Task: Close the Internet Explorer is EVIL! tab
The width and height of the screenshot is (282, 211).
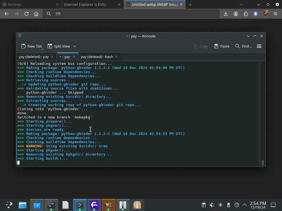Action: coord(119,4)
